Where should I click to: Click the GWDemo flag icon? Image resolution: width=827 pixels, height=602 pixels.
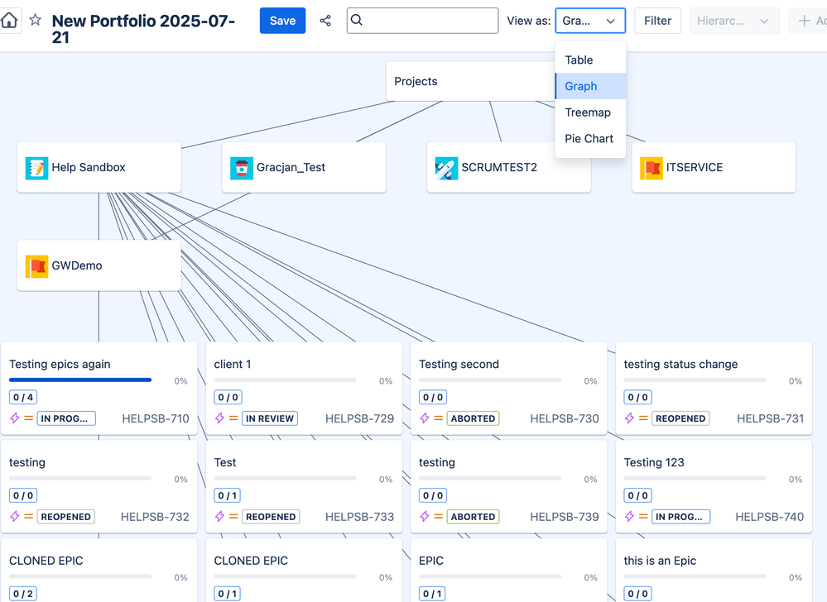tap(37, 266)
